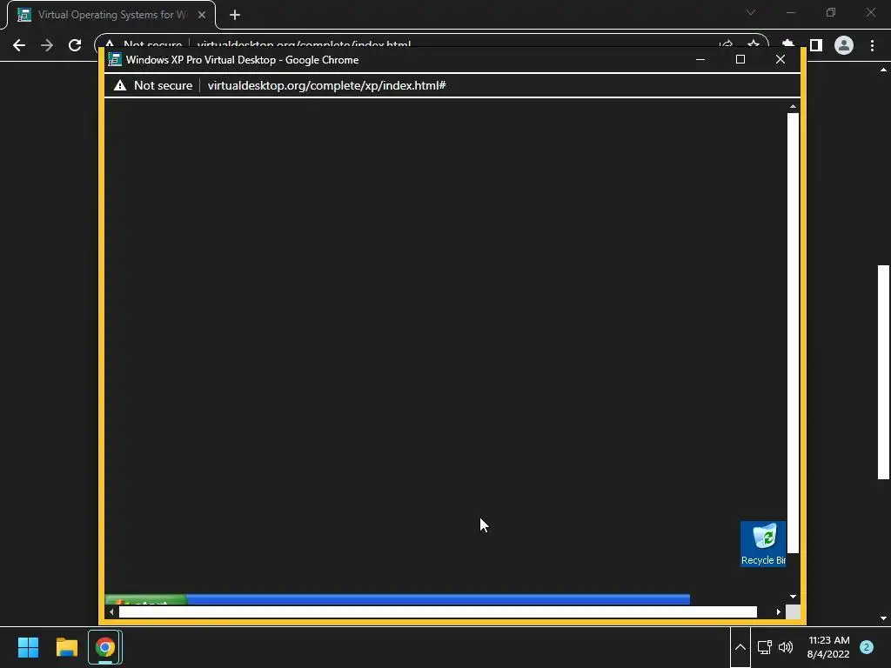Select the Virtual Operating Systems tab

[111, 15]
